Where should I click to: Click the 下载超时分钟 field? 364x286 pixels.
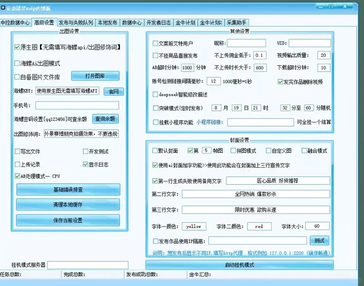[x=324, y=68]
